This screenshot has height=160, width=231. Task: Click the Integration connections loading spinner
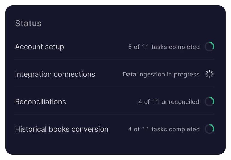209,74
